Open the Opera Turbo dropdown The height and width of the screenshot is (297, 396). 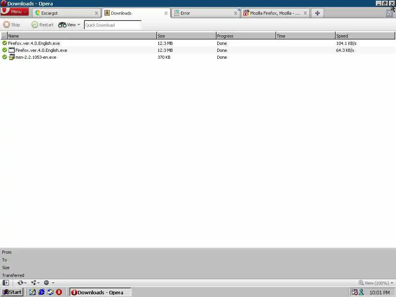click(x=49, y=283)
